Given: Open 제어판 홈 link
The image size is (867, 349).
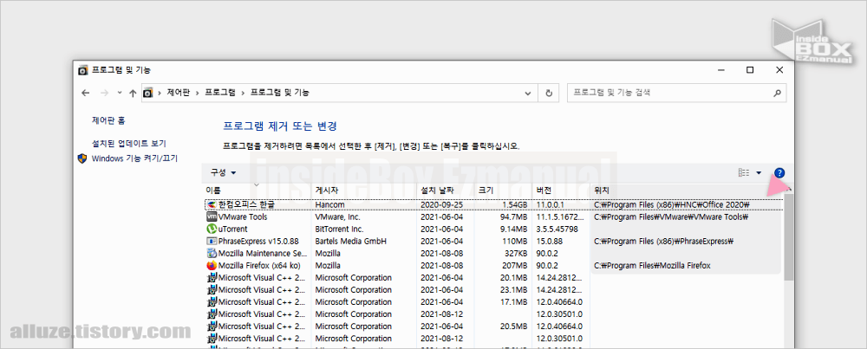Looking at the screenshot, I should (108, 120).
